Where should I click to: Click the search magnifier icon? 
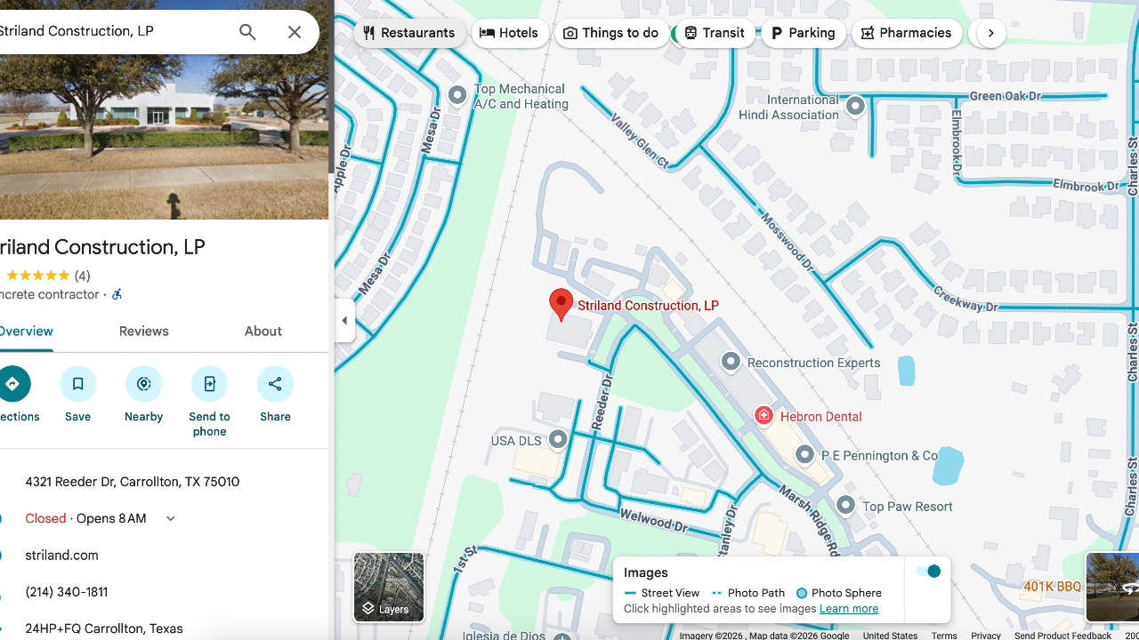coord(247,32)
